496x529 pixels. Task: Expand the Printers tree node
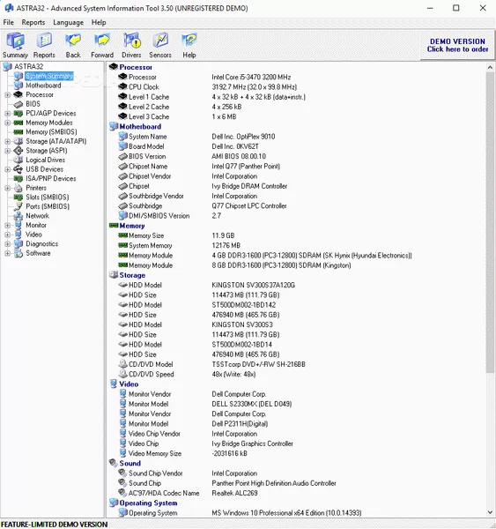(x=7, y=188)
